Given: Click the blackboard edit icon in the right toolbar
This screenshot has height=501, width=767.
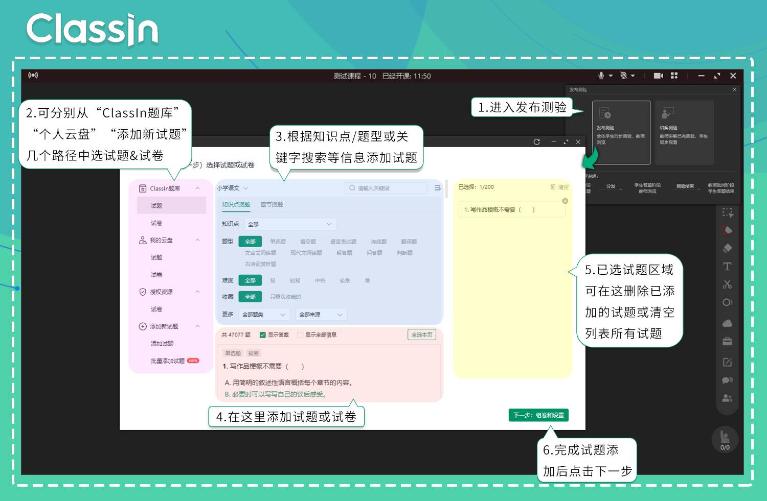Looking at the screenshot, I should 727,362.
